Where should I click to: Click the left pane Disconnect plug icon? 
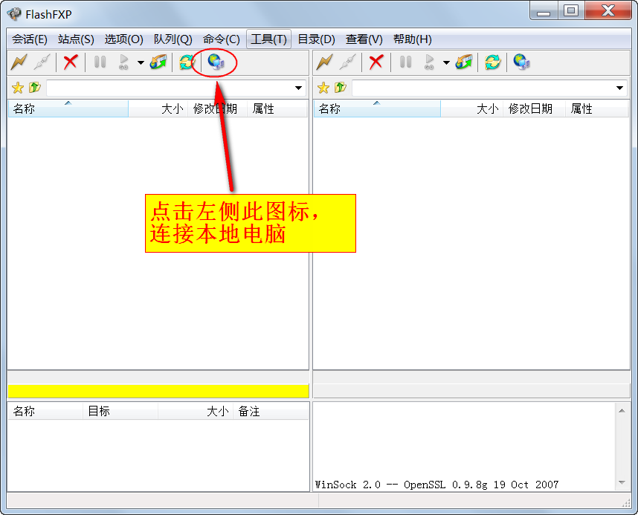pyautogui.click(x=42, y=62)
